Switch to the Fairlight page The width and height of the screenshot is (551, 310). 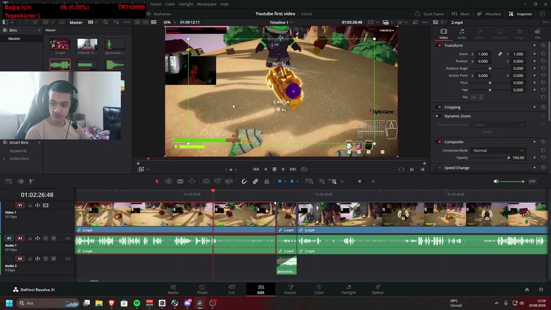point(349,289)
